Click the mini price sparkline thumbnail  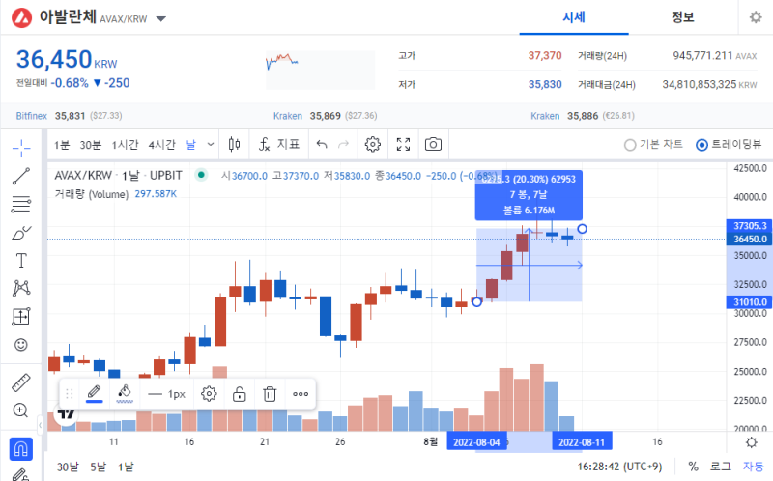click(320, 70)
